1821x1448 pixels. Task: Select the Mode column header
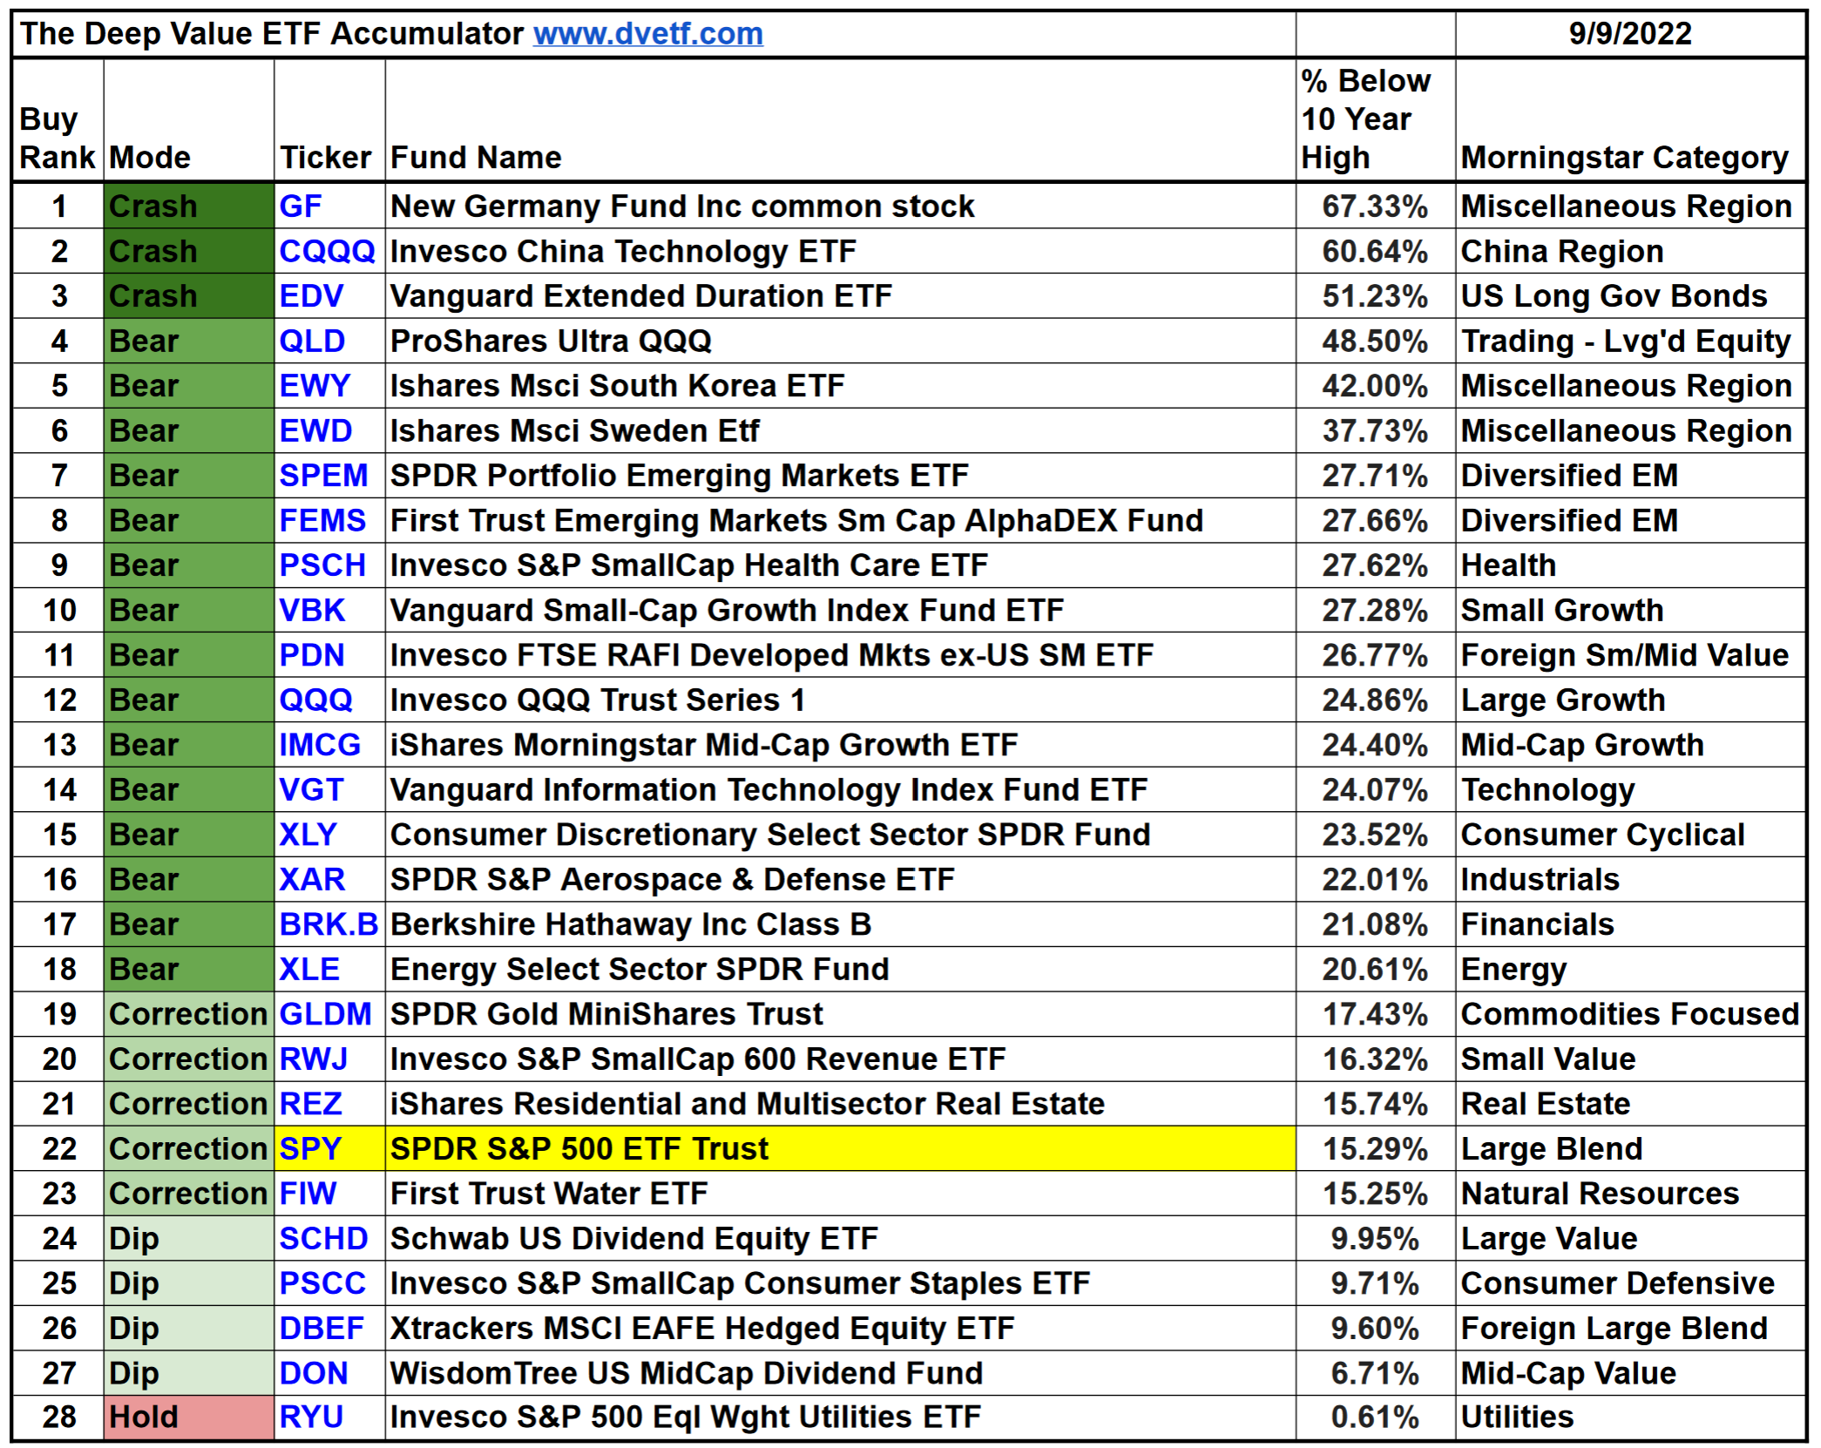coord(189,120)
